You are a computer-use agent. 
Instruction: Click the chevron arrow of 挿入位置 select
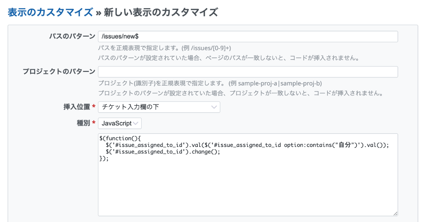coord(214,107)
